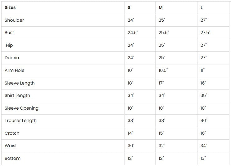Click the Arm Hole value 10.5" for M
This screenshot has height=166, width=231.
click(163, 70)
